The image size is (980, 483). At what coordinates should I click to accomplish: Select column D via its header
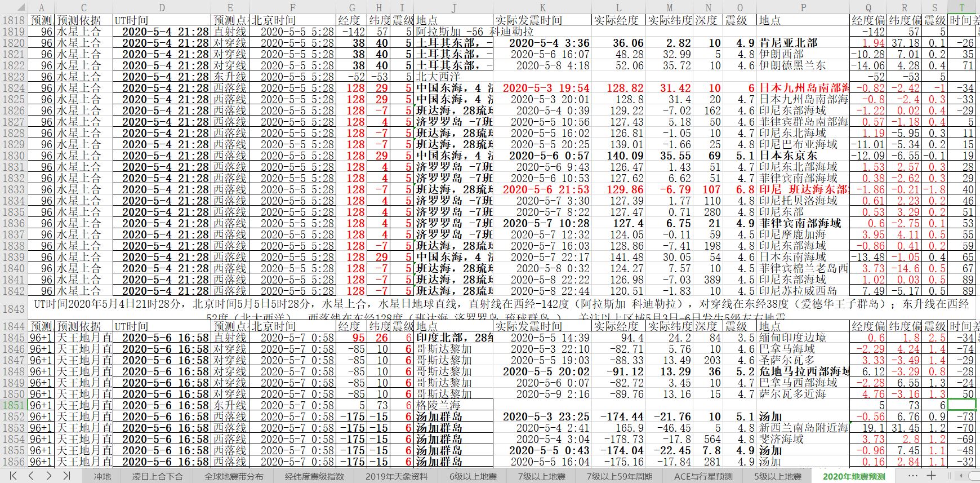coord(162,8)
